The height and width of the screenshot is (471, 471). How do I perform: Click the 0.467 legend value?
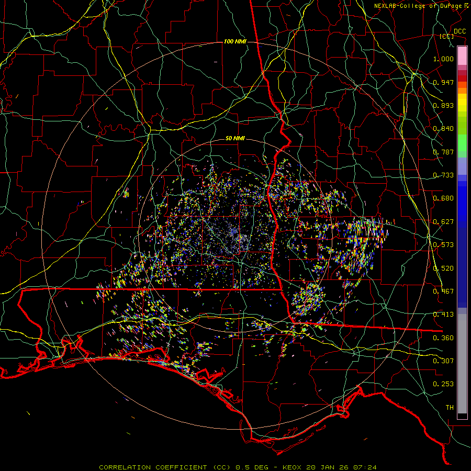(x=443, y=291)
